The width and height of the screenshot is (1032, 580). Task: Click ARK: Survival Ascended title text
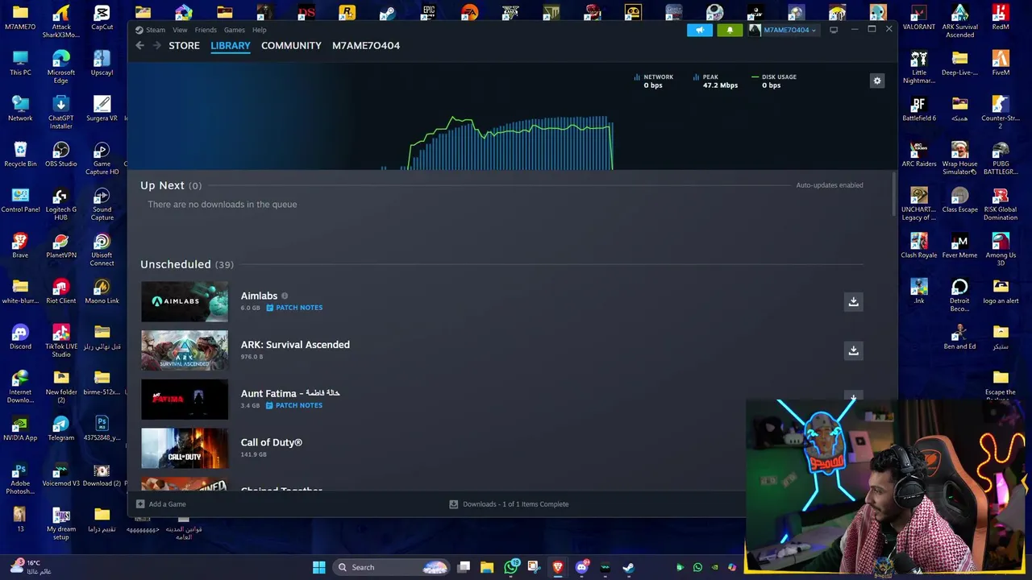[295, 345]
